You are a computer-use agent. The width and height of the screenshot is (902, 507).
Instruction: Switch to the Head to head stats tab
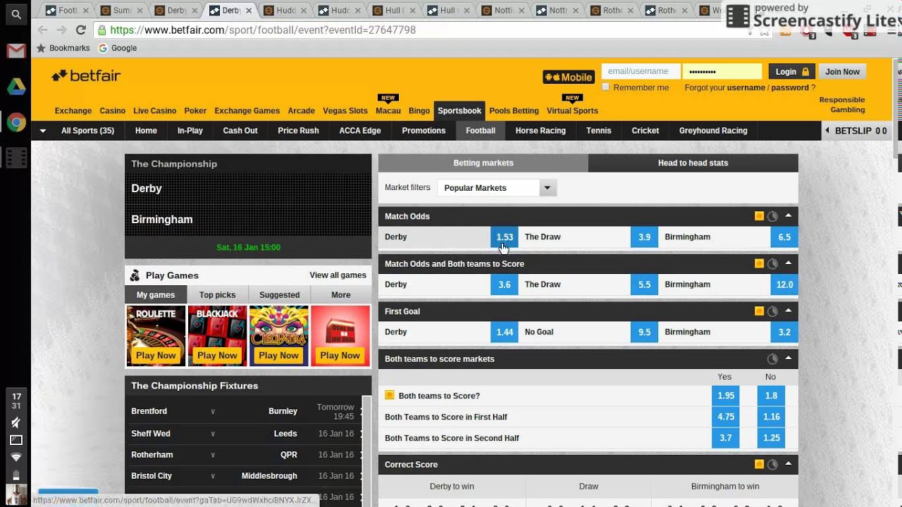coord(693,163)
